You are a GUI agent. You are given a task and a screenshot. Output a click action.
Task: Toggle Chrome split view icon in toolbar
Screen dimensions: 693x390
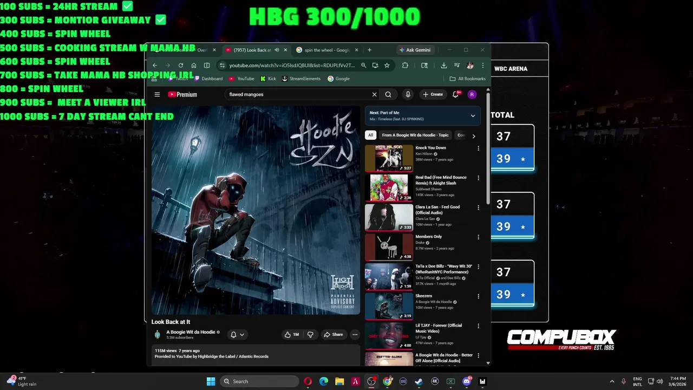click(207, 66)
